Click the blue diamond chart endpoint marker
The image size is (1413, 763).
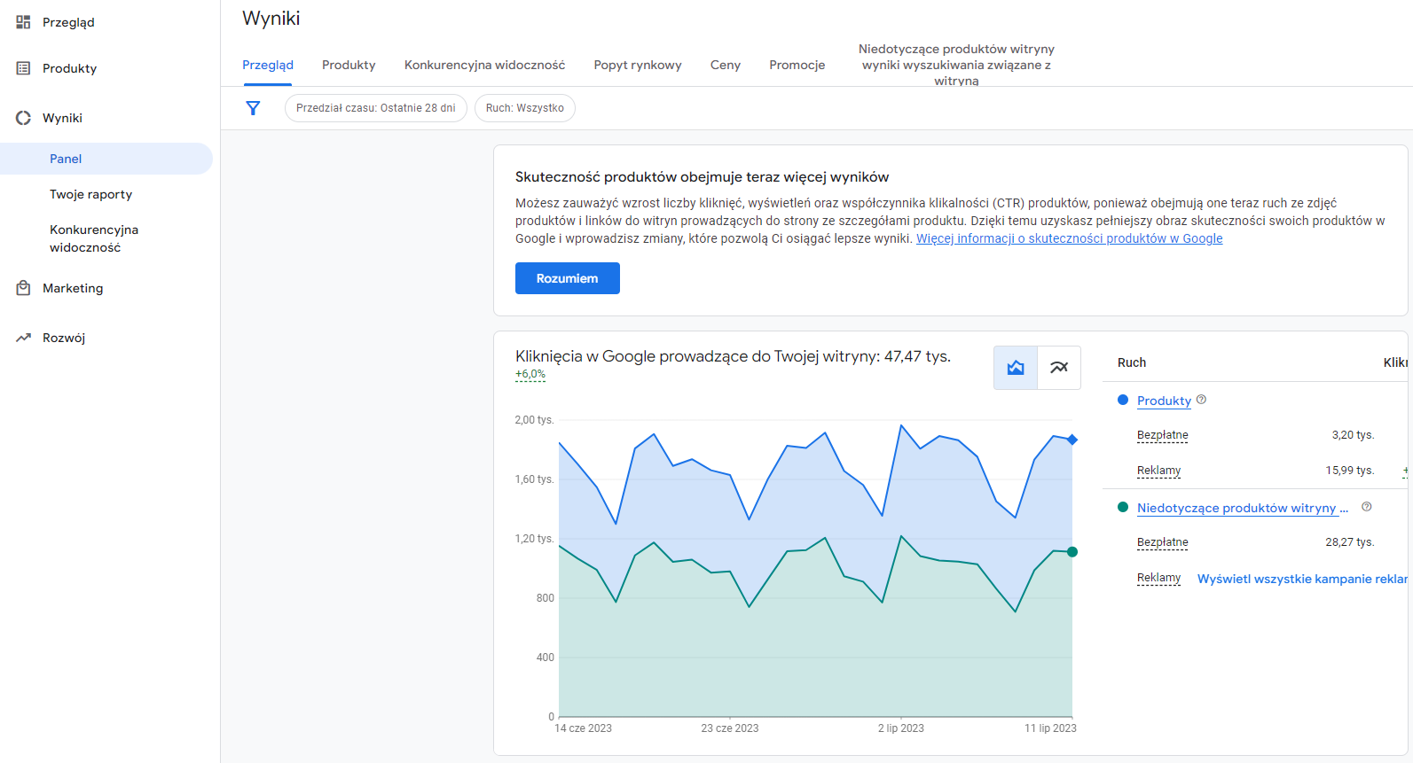(x=1072, y=440)
